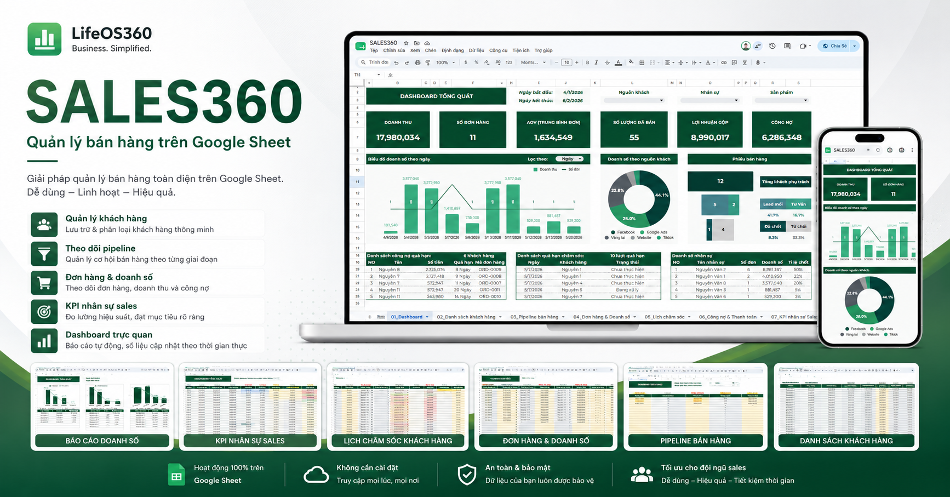Click the increase font size plus button
The image size is (950, 497).
pyautogui.click(x=577, y=62)
